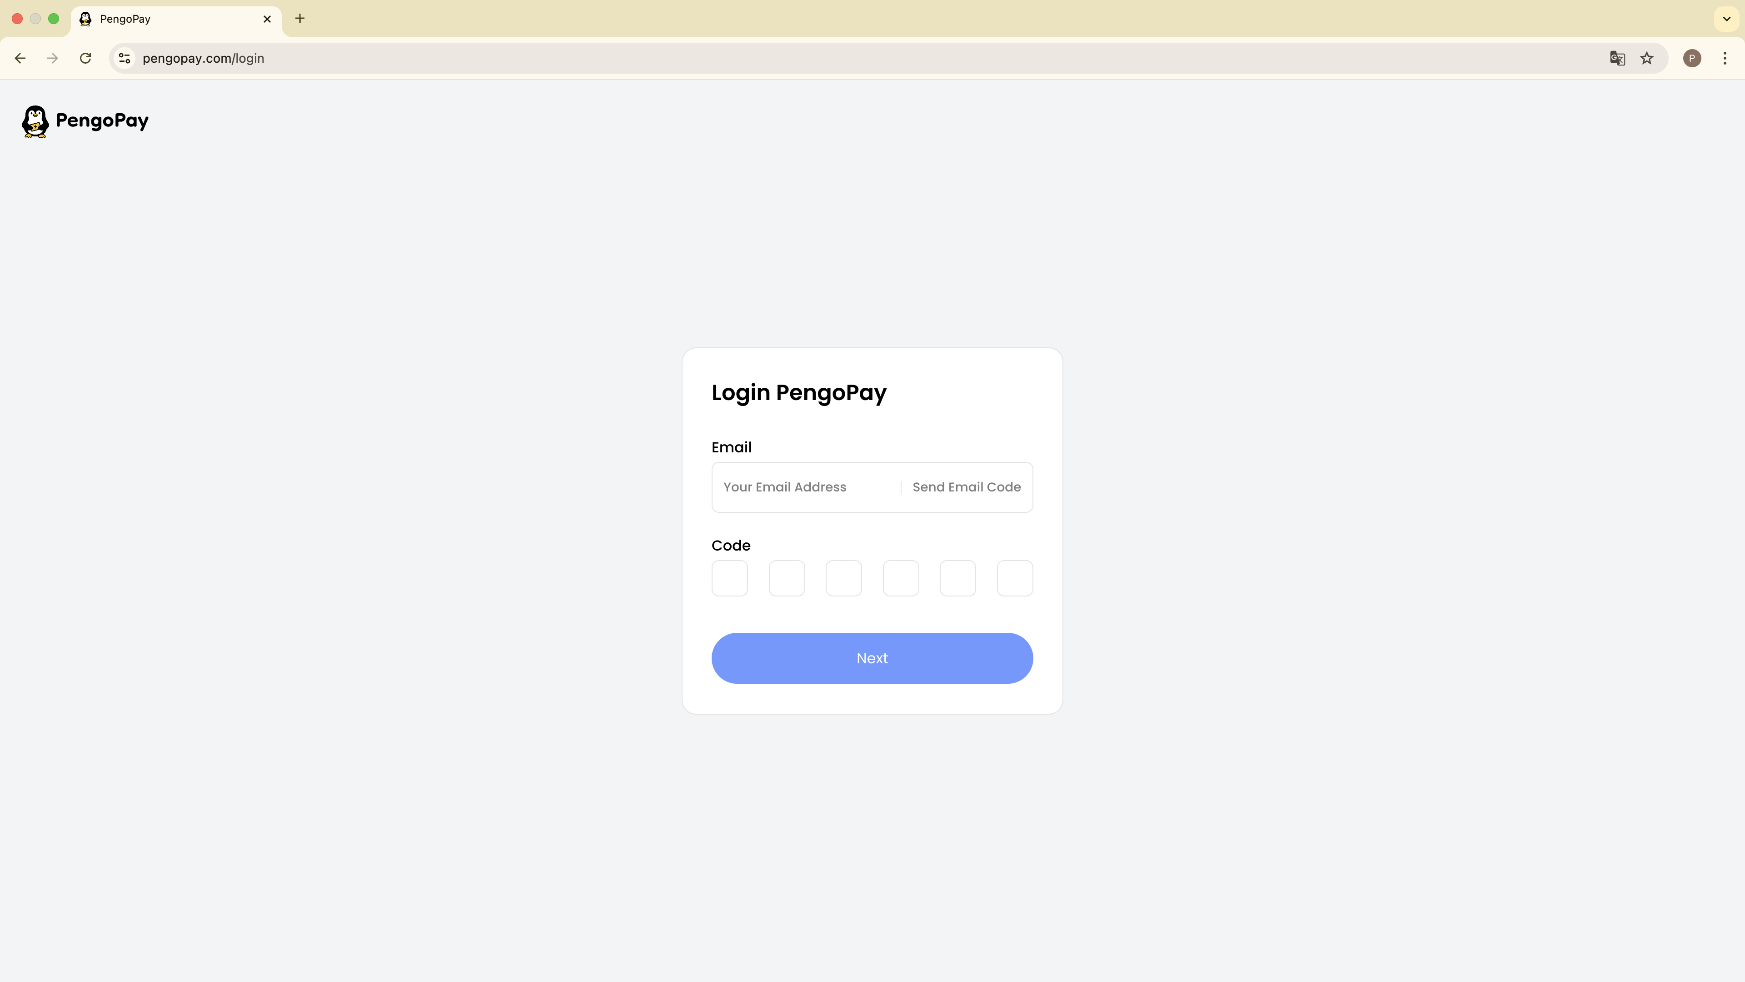The image size is (1745, 982).
Task: Open a new tab with the plus button
Action: coord(300,18)
